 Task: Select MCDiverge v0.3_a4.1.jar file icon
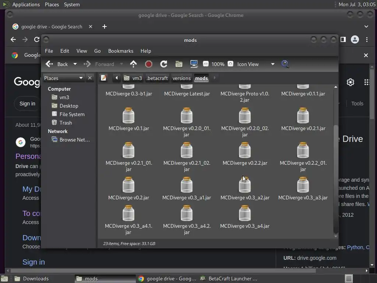(x=128, y=213)
